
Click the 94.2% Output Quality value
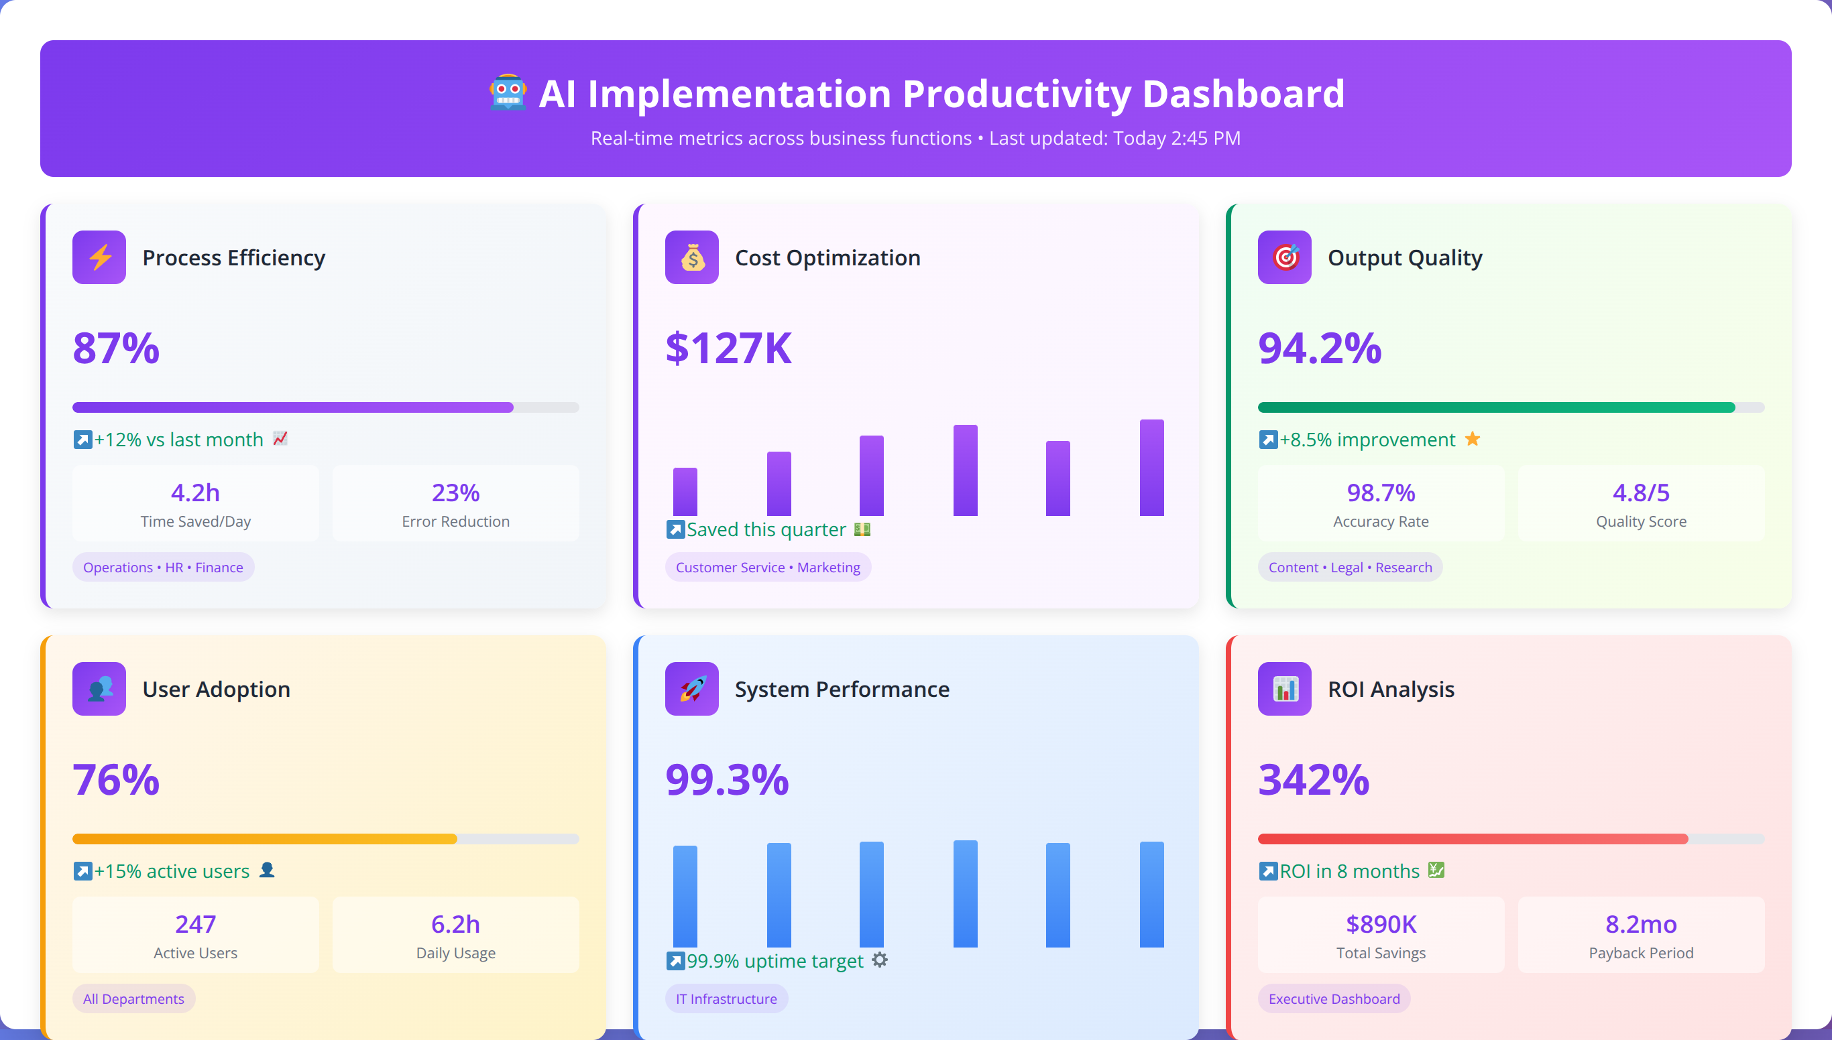tap(1320, 348)
